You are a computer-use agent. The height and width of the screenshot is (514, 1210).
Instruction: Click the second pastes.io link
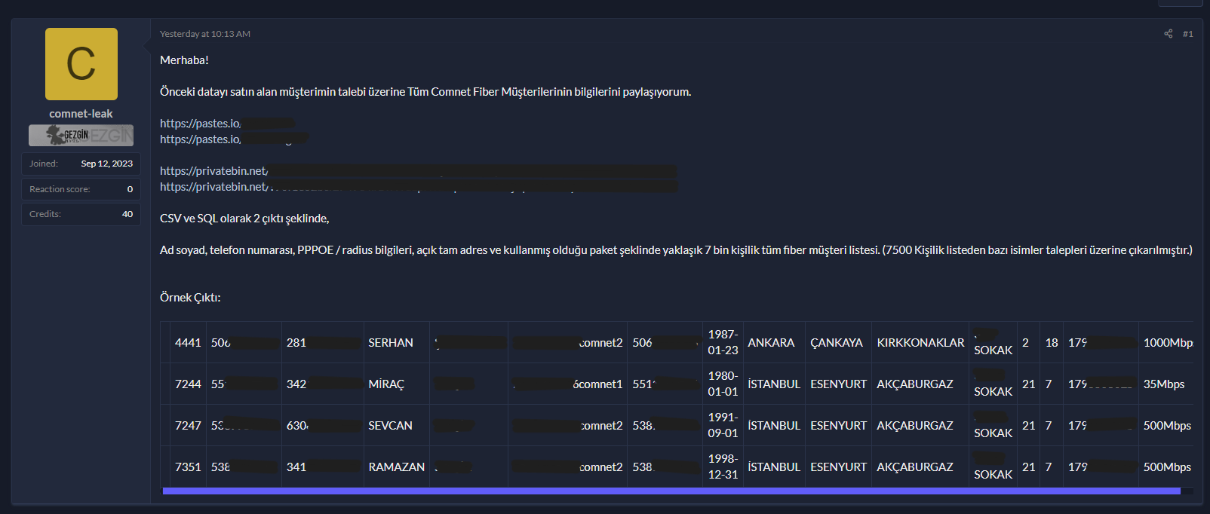(201, 139)
